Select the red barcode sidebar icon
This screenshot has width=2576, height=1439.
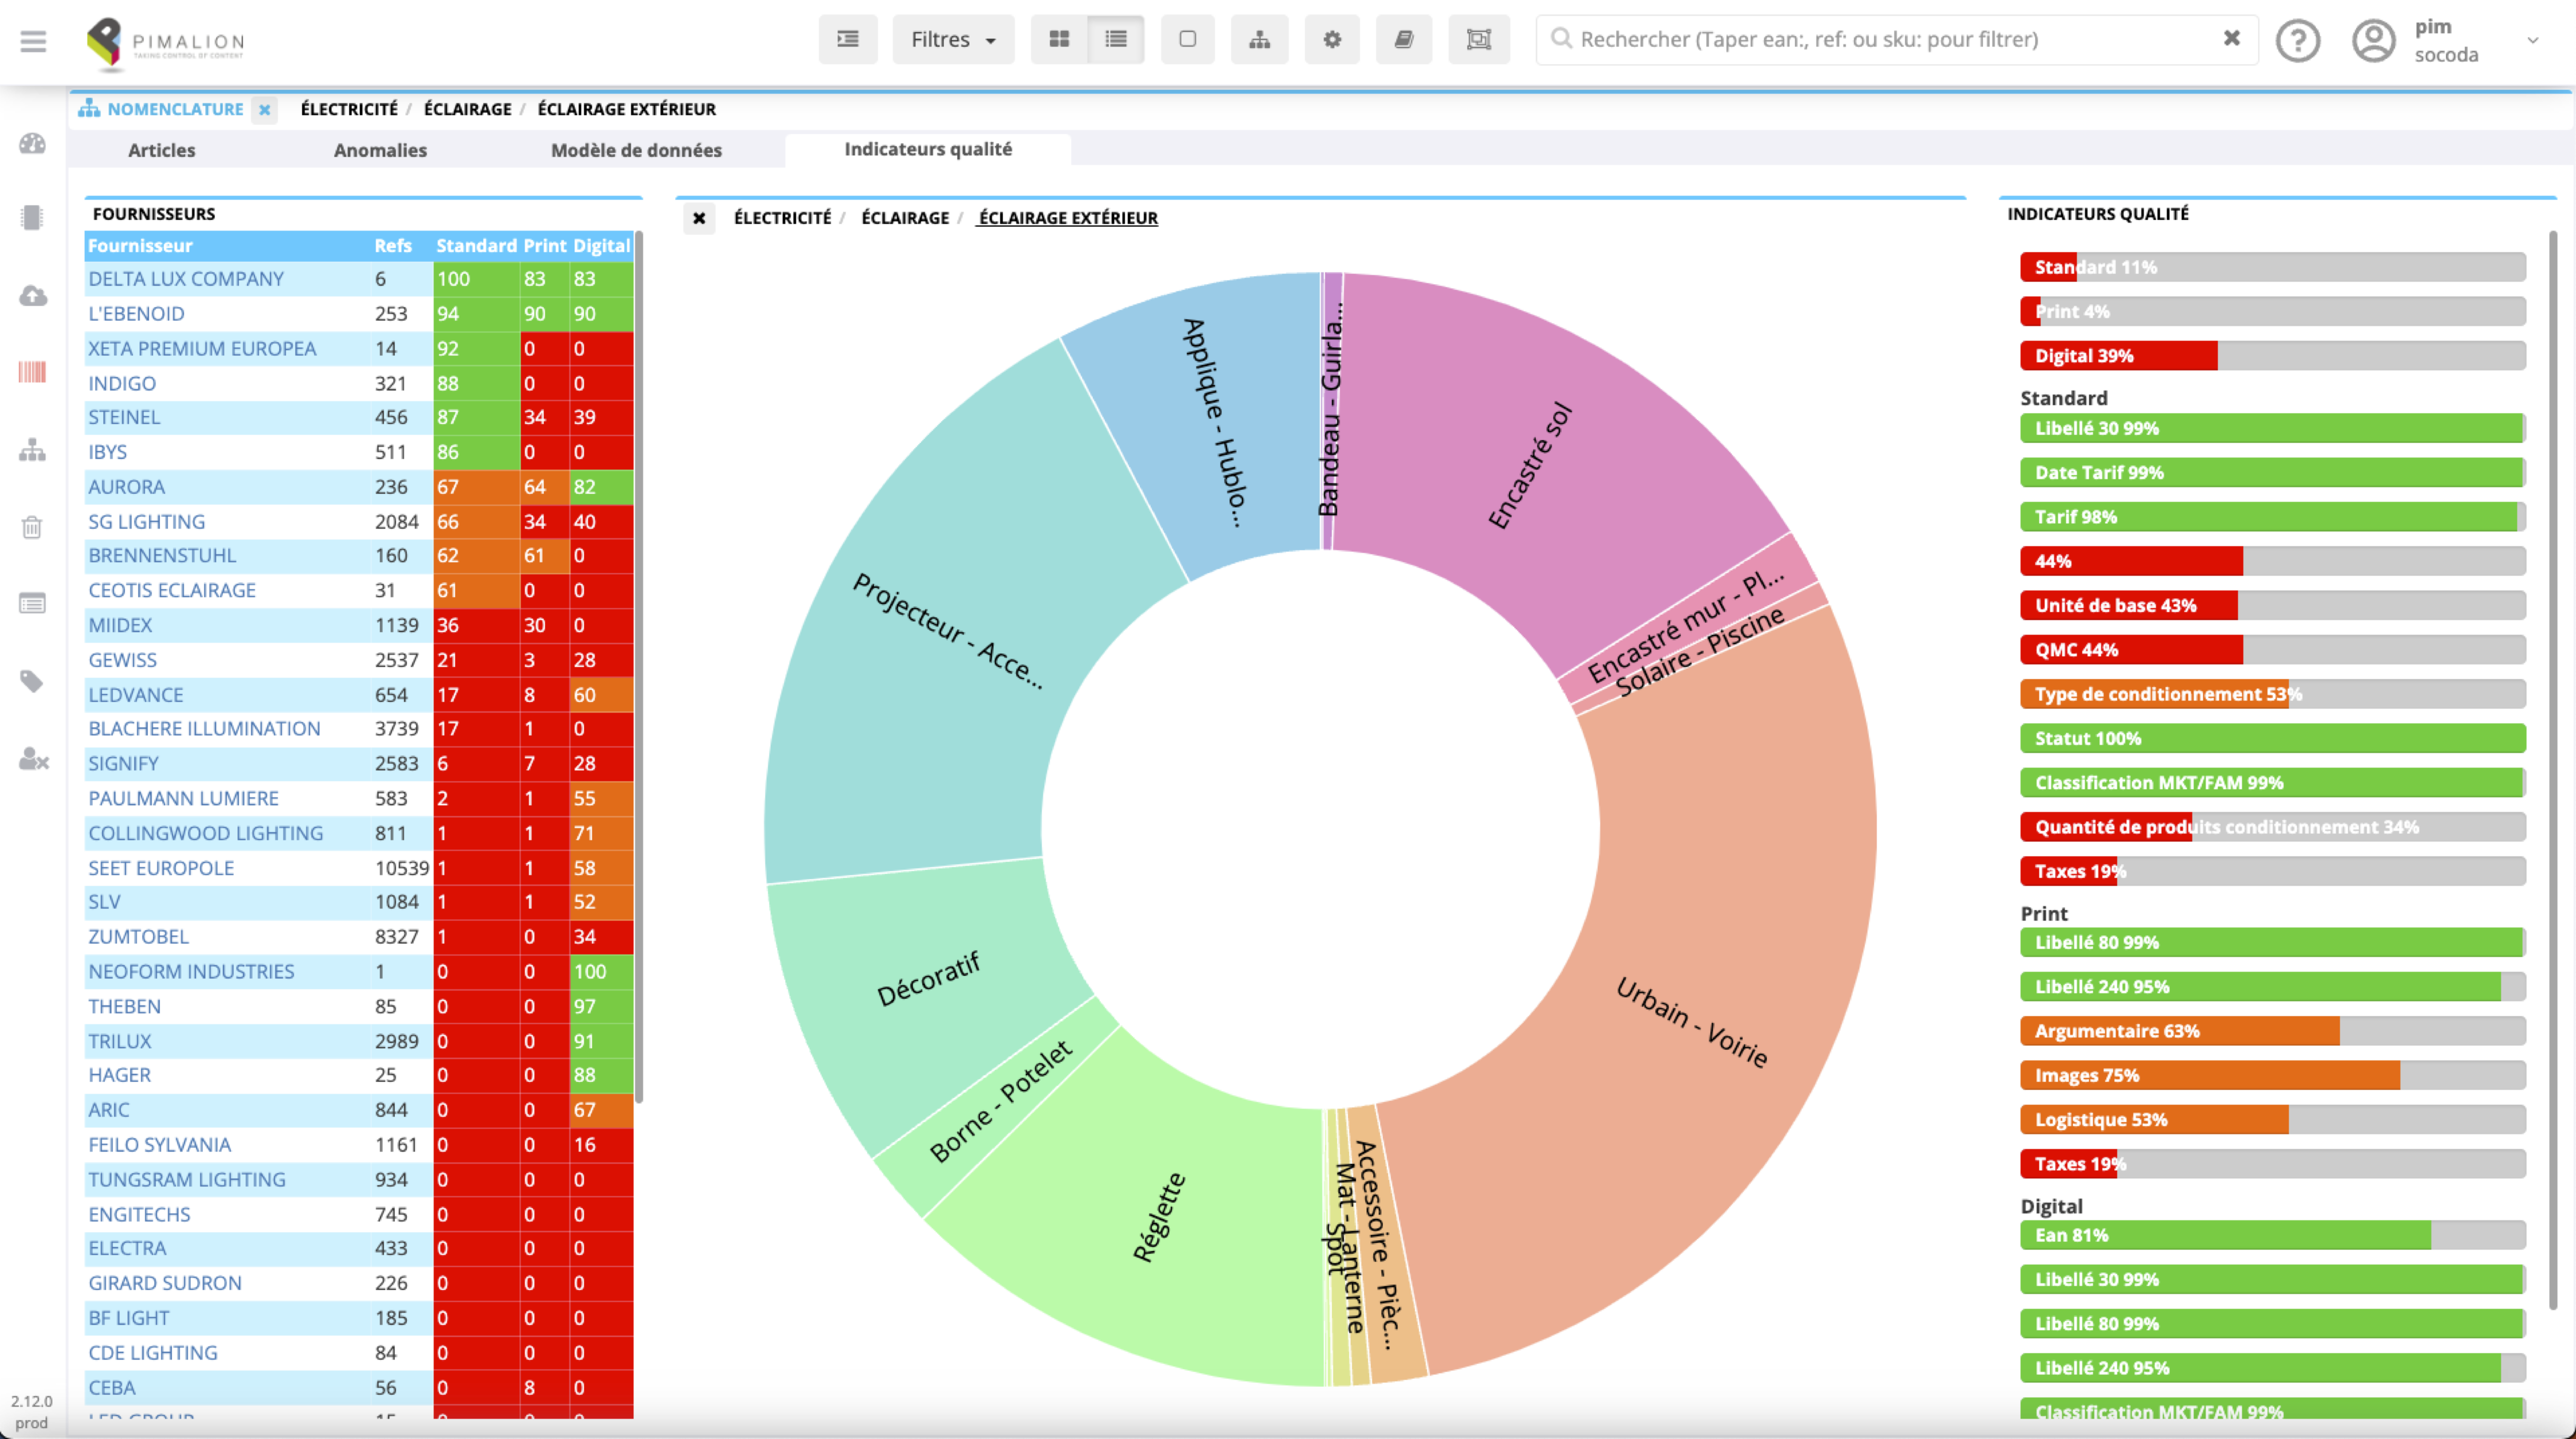click(x=32, y=372)
